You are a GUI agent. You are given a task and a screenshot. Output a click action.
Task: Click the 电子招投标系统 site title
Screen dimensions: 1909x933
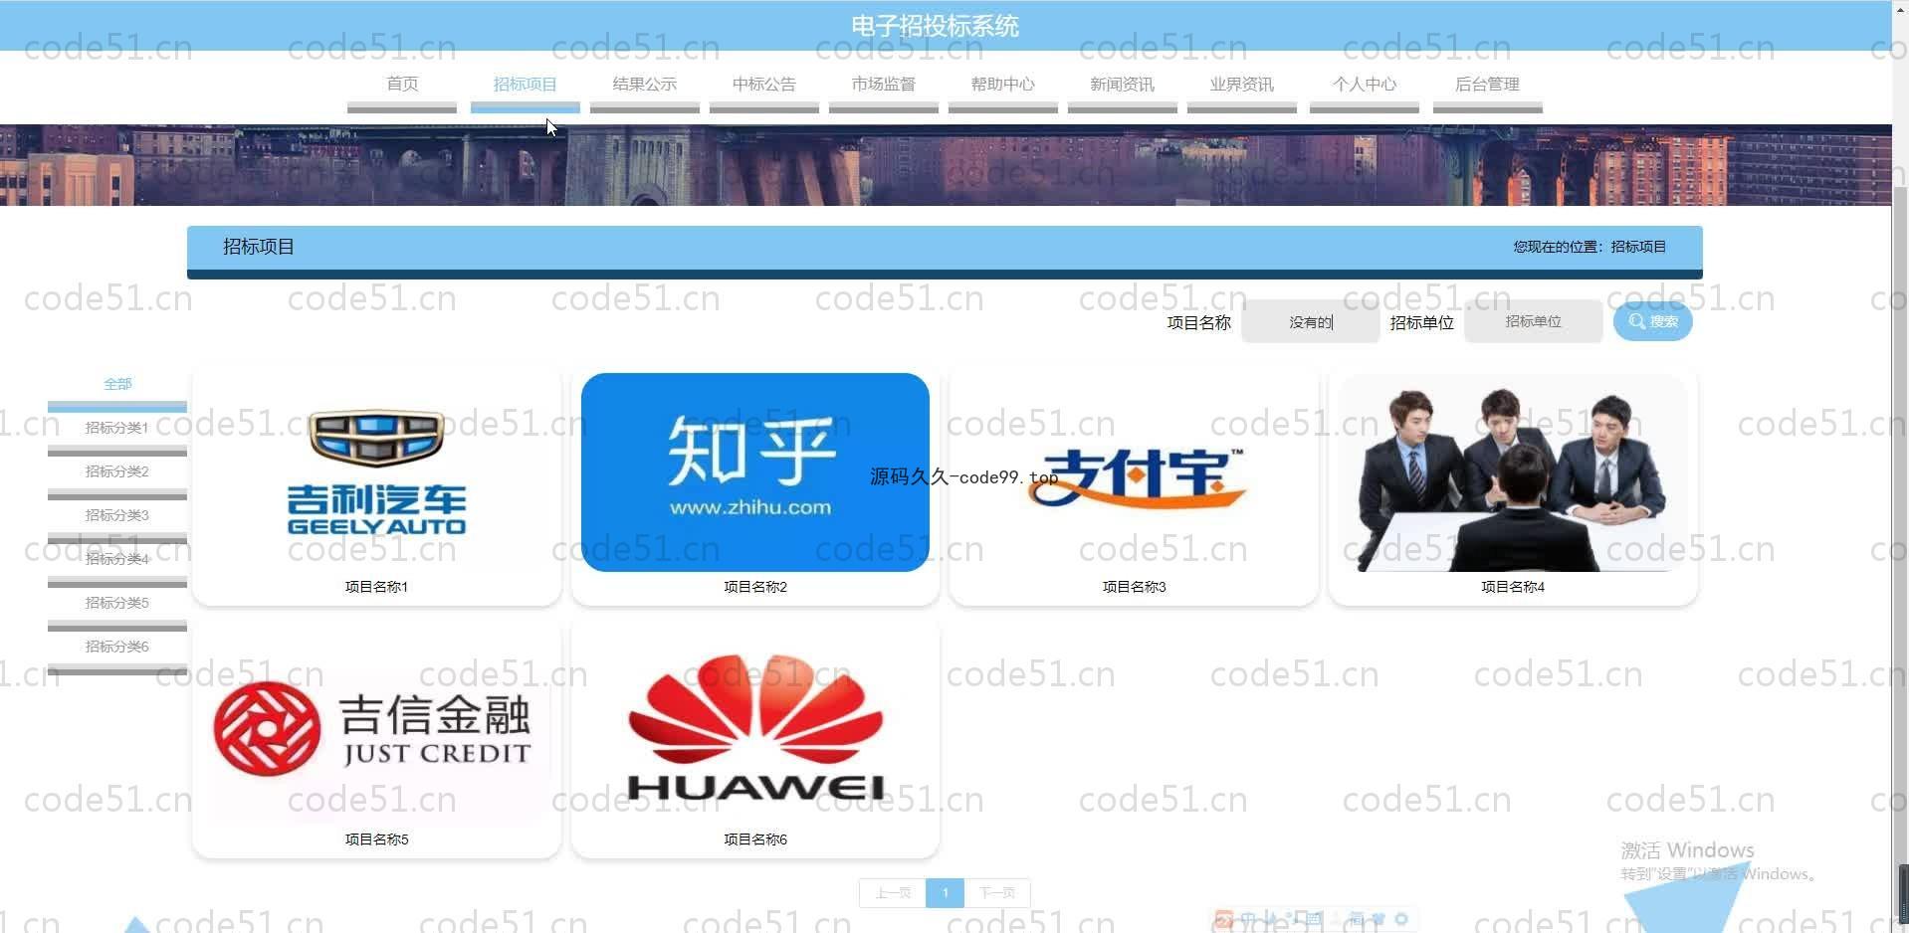tap(935, 26)
